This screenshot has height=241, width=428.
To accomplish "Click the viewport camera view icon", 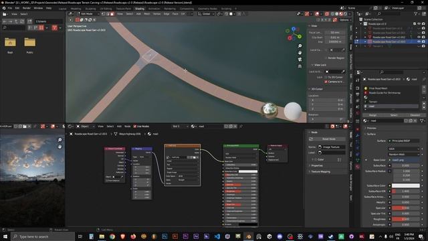I will pos(300,60).
